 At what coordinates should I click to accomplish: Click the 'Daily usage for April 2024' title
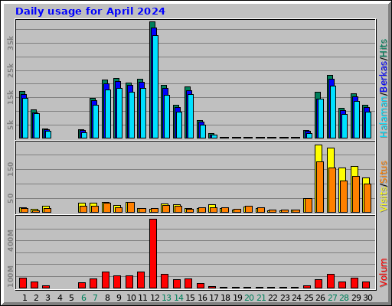tap(90, 11)
